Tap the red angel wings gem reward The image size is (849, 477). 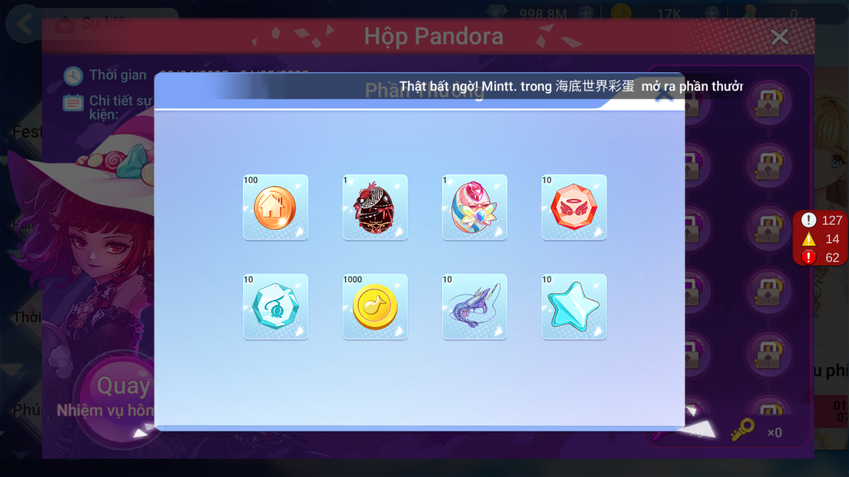tap(574, 207)
